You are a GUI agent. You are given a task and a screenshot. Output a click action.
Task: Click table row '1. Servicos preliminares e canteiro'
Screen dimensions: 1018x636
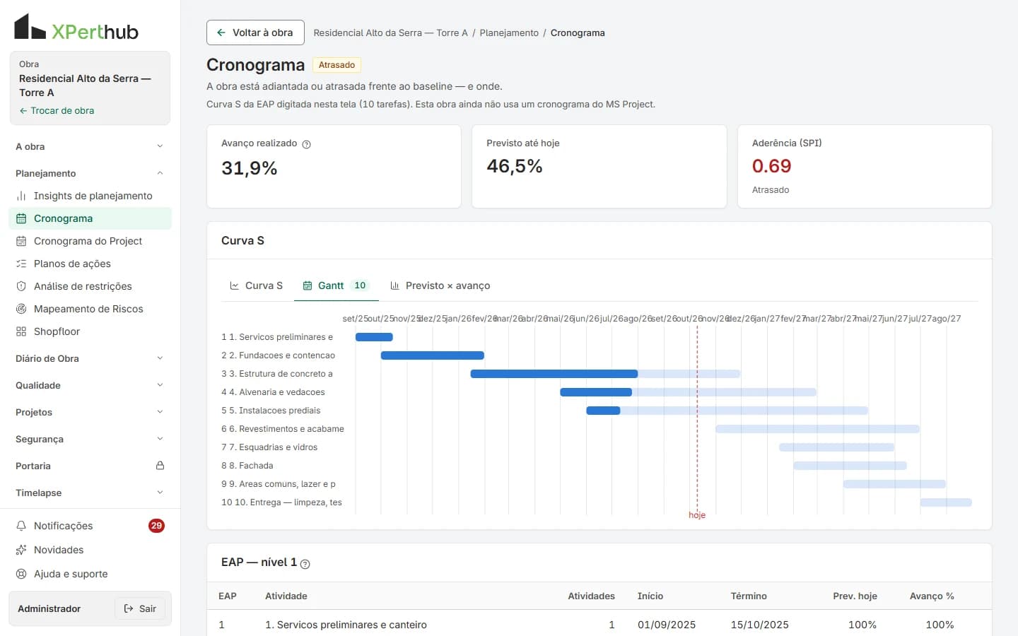tap(599, 625)
